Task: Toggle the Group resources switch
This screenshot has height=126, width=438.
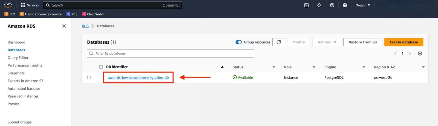Action: click(x=239, y=42)
